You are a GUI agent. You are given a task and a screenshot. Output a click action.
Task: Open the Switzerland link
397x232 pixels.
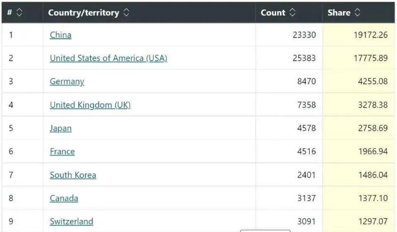tap(71, 222)
